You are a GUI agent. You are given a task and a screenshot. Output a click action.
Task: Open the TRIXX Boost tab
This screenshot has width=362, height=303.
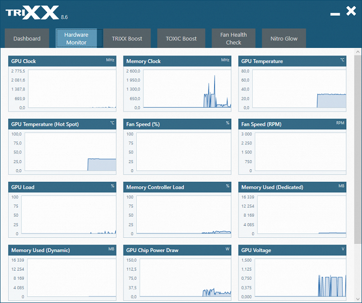[x=127, y=38]
